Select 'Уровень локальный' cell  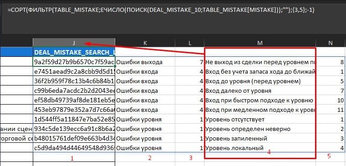click(260, 148)
